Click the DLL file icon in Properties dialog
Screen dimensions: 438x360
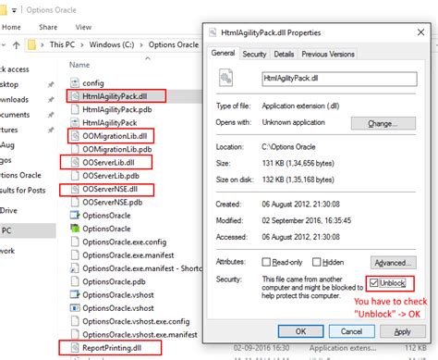coord(225,78)
